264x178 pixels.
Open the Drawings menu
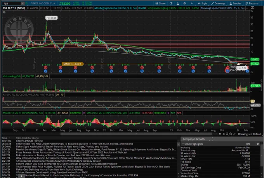218,3
